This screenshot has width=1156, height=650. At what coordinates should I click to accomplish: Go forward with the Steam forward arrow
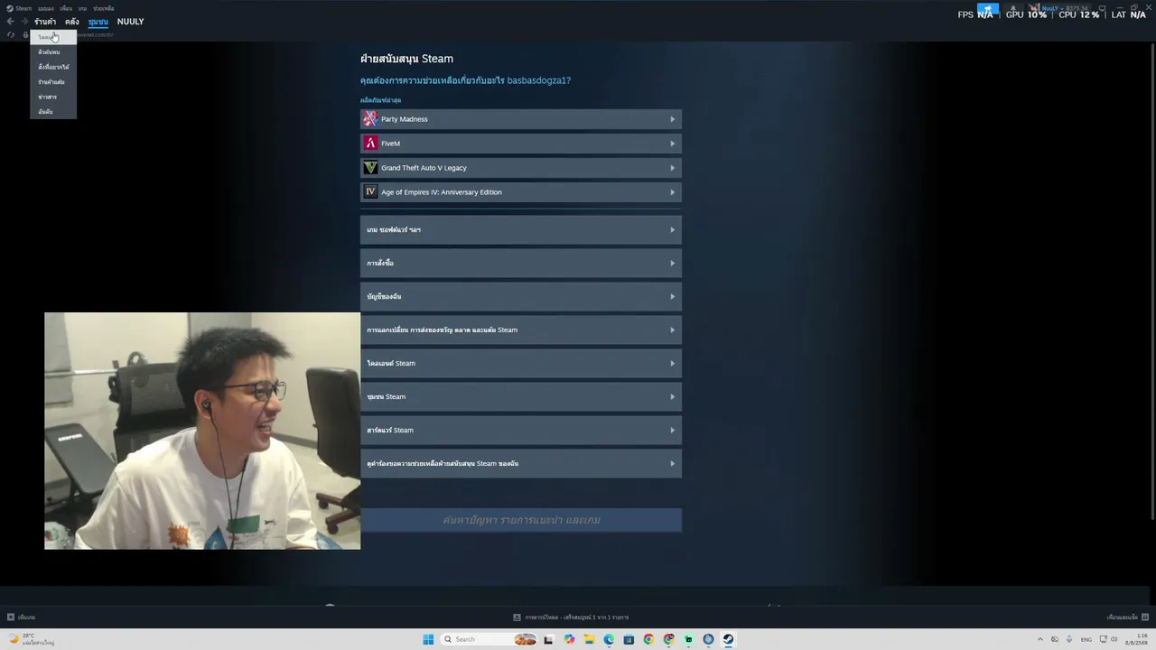[x=24, y=22]
